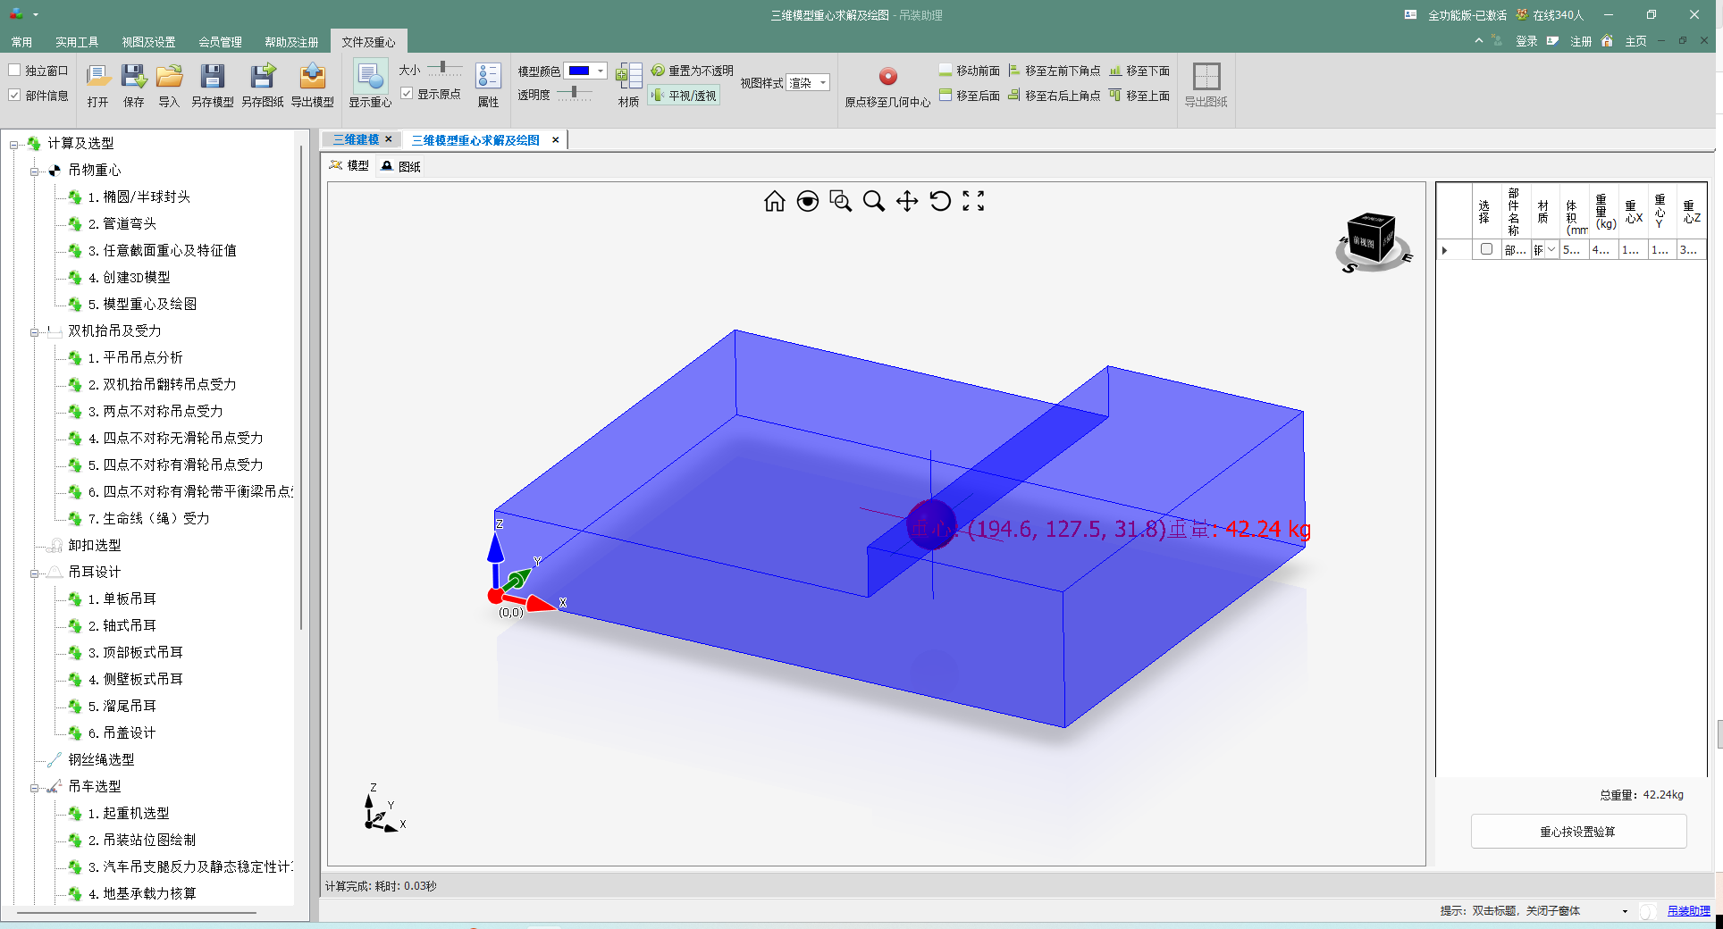Collapse the 双机抬吊及受力 tree node
This screenshot has width=1723, height=929.
(x=34, y=332)
